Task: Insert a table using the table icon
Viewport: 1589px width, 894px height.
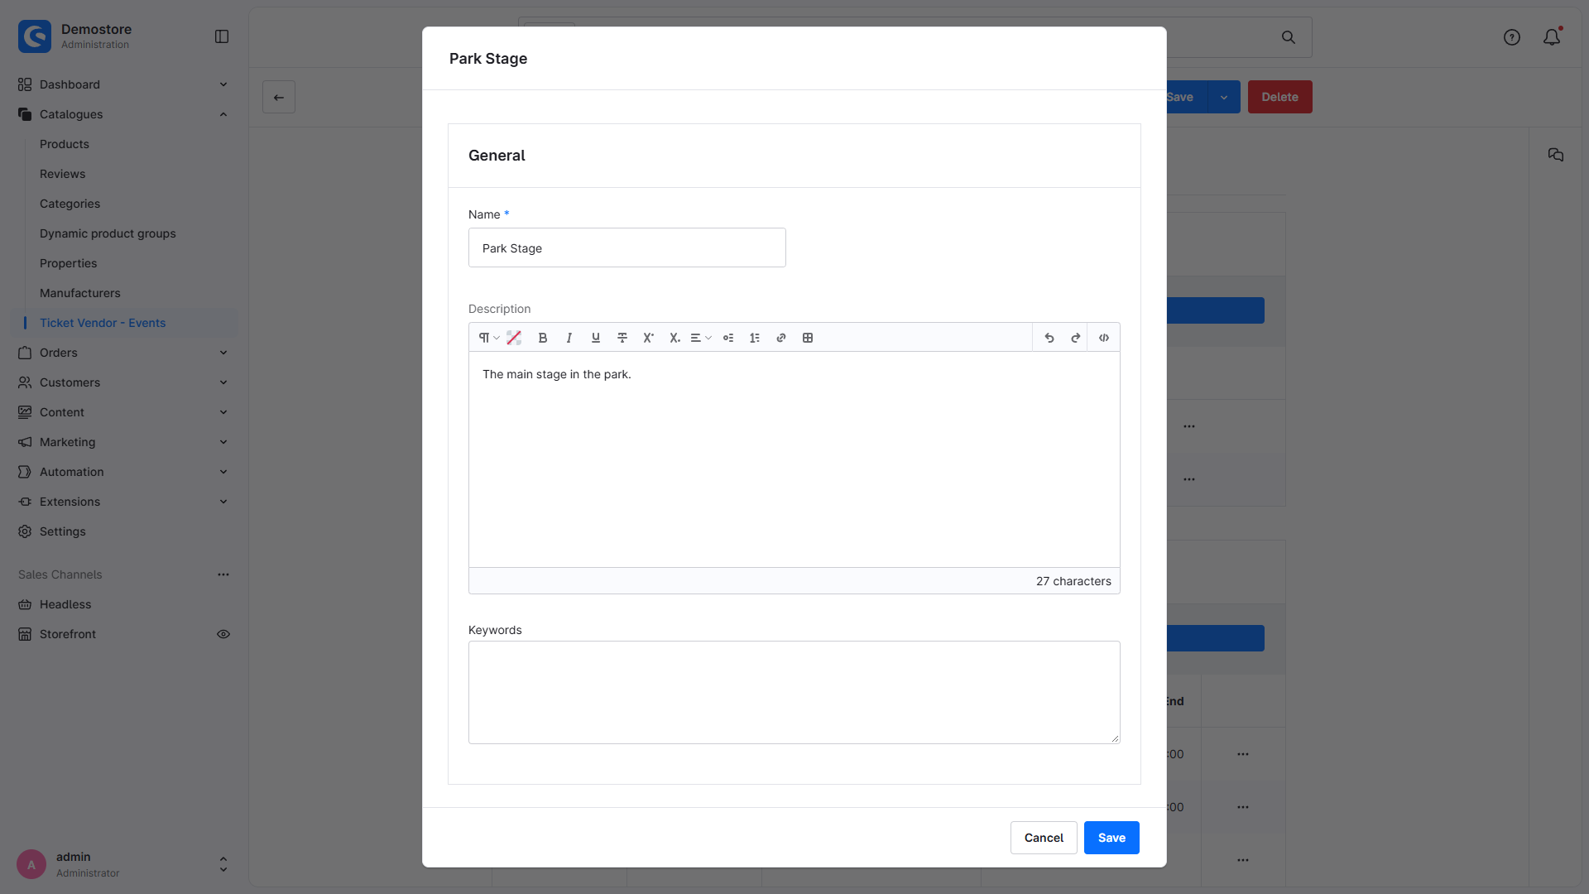Action: (x=808, y=338)
